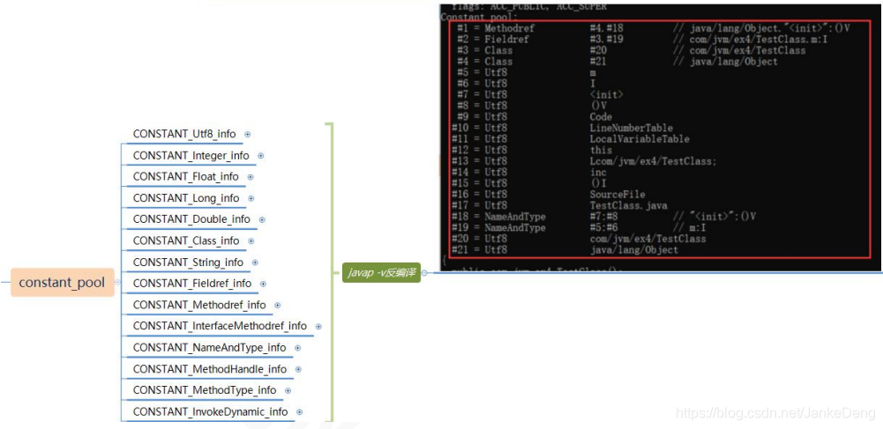
Task: Collapse the javap -v node toggle
Action: [x=424, y=273]
